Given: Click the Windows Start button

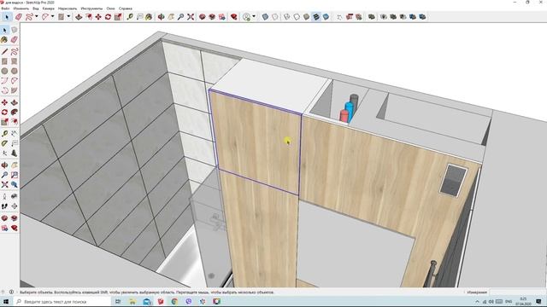Looking at the screenshot, I should click(x=6, y=301).
